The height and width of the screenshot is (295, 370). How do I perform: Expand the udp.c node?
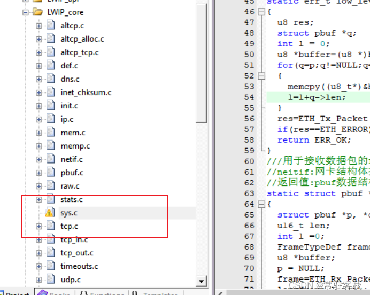click(x=39, y=280)
